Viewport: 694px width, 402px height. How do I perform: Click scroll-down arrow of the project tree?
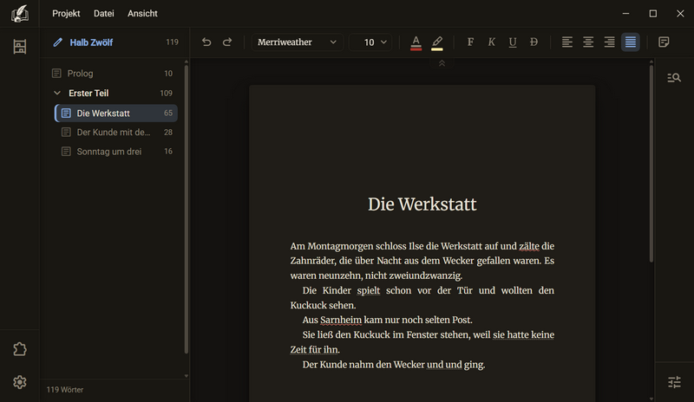click(187, 376)
